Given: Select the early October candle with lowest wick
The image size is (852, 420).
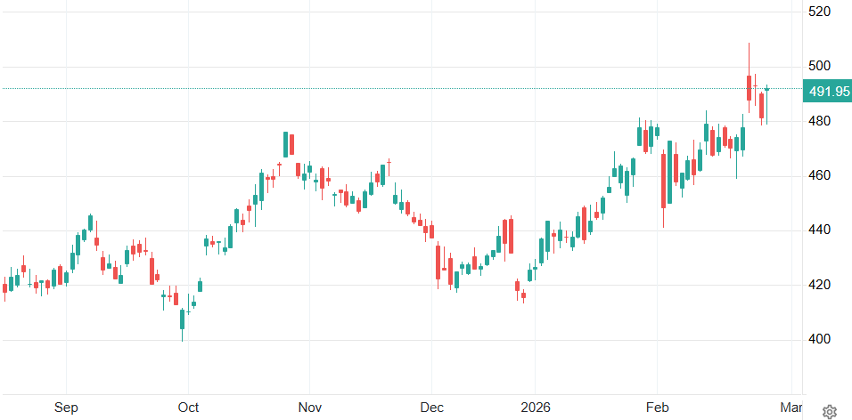Looking at the screenshot, I should coord(183,319).
